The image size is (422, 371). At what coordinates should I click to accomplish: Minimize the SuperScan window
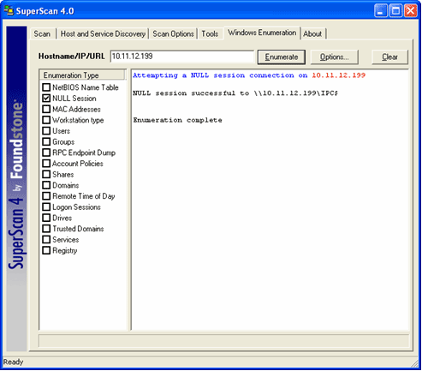(x=381, y=11)
